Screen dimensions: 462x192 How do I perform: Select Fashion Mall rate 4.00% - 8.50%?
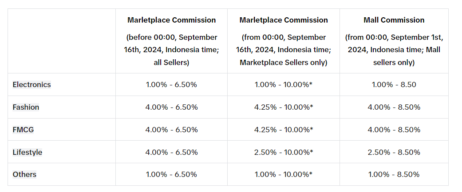pyautogui.click(x=394, y=107)
